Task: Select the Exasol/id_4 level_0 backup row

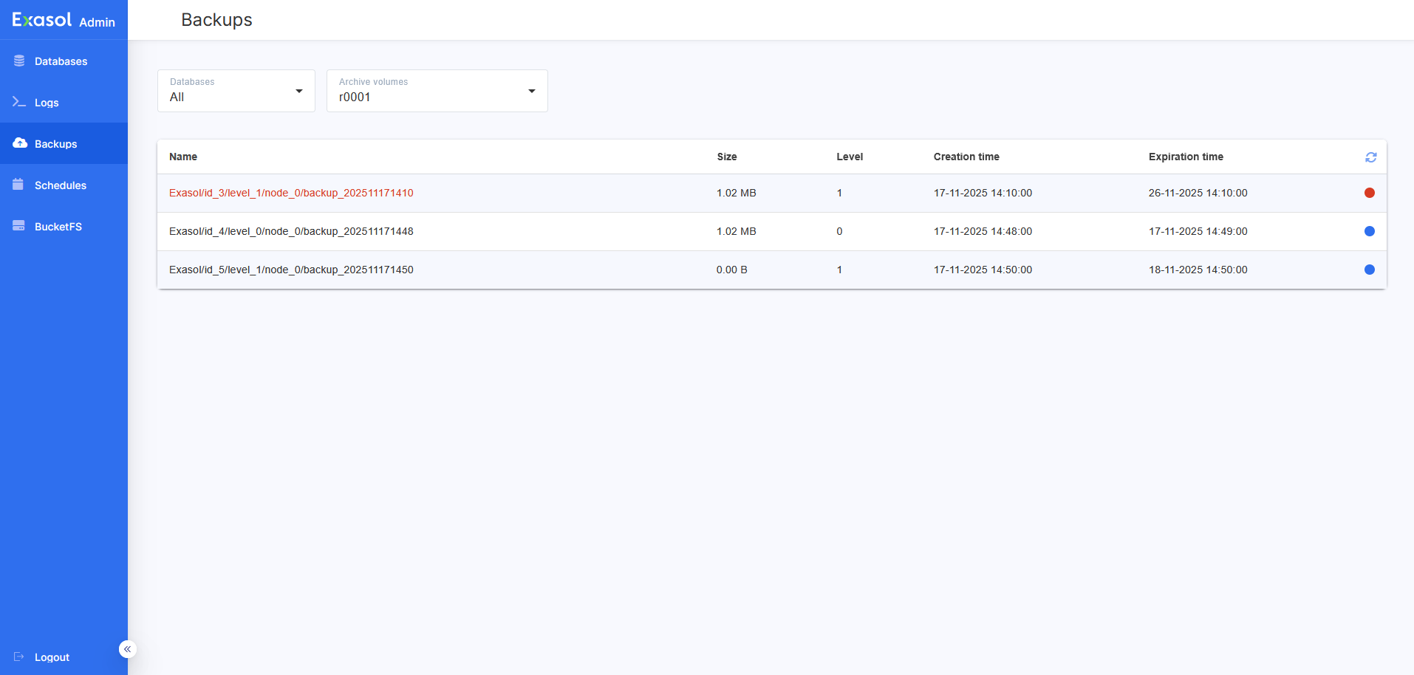Action: pyautogui.click(x=291, y=231)
